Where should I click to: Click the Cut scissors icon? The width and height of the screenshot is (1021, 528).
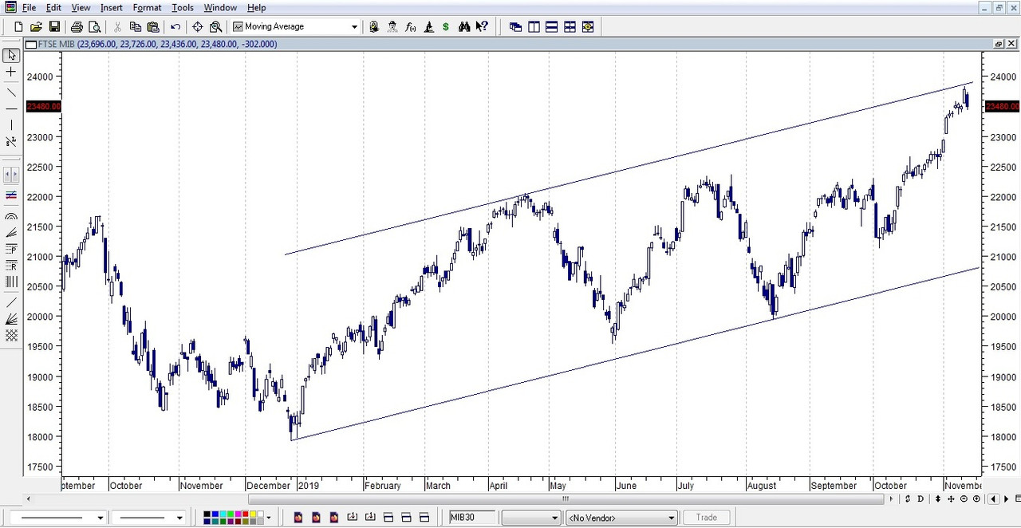[x=117, y=26]
